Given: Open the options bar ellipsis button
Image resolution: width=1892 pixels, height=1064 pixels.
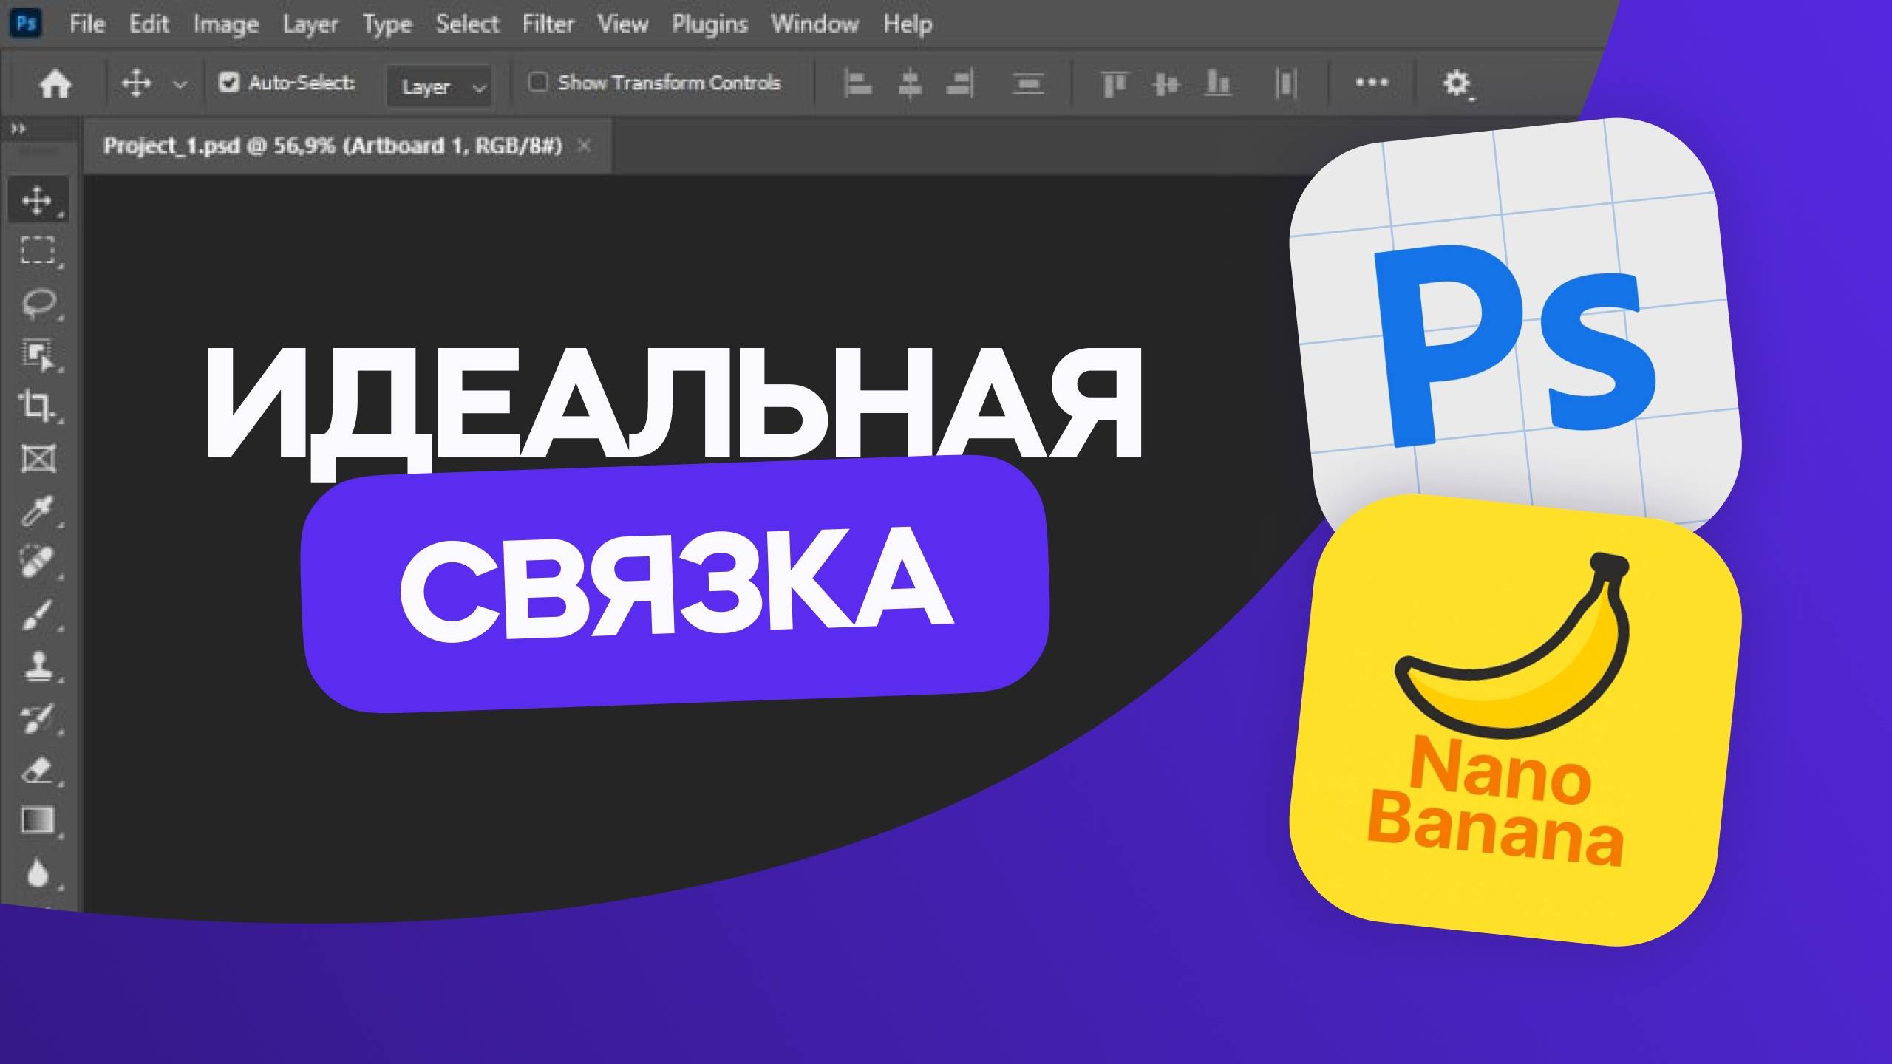Looking at the screenshot, I should pos(1372,83).
